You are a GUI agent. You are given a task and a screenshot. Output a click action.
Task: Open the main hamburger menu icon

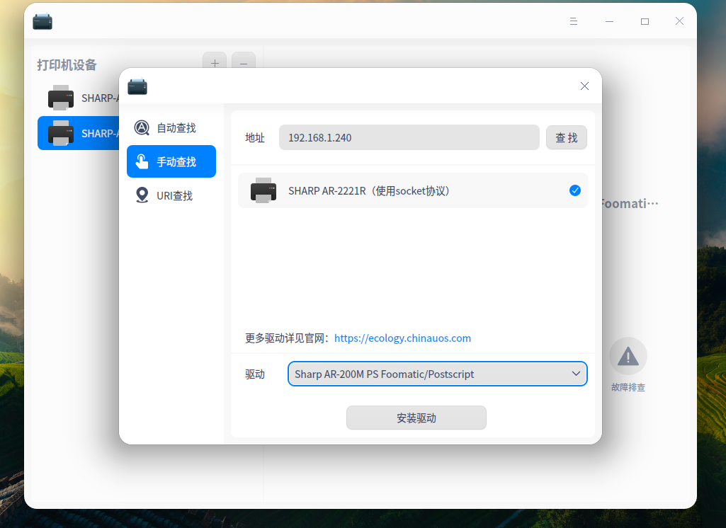click(x=573, y=21)
